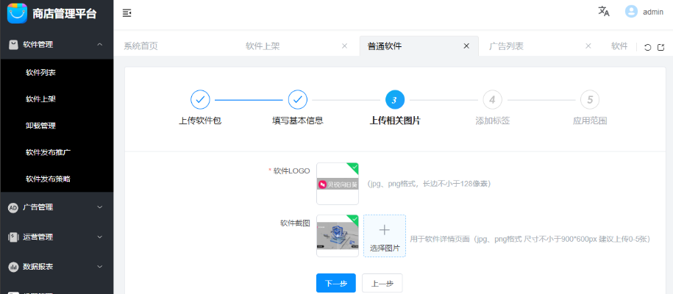Click the step 4 circle
The width and height of the screenshot is (673, 294).
pyautogui.click(x=492, y=100)
